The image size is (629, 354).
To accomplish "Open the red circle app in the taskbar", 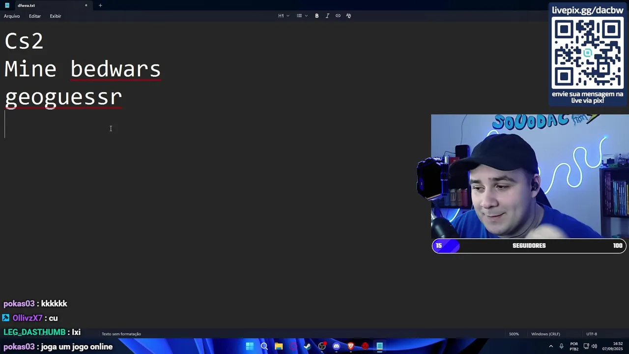I will [365, 346].
